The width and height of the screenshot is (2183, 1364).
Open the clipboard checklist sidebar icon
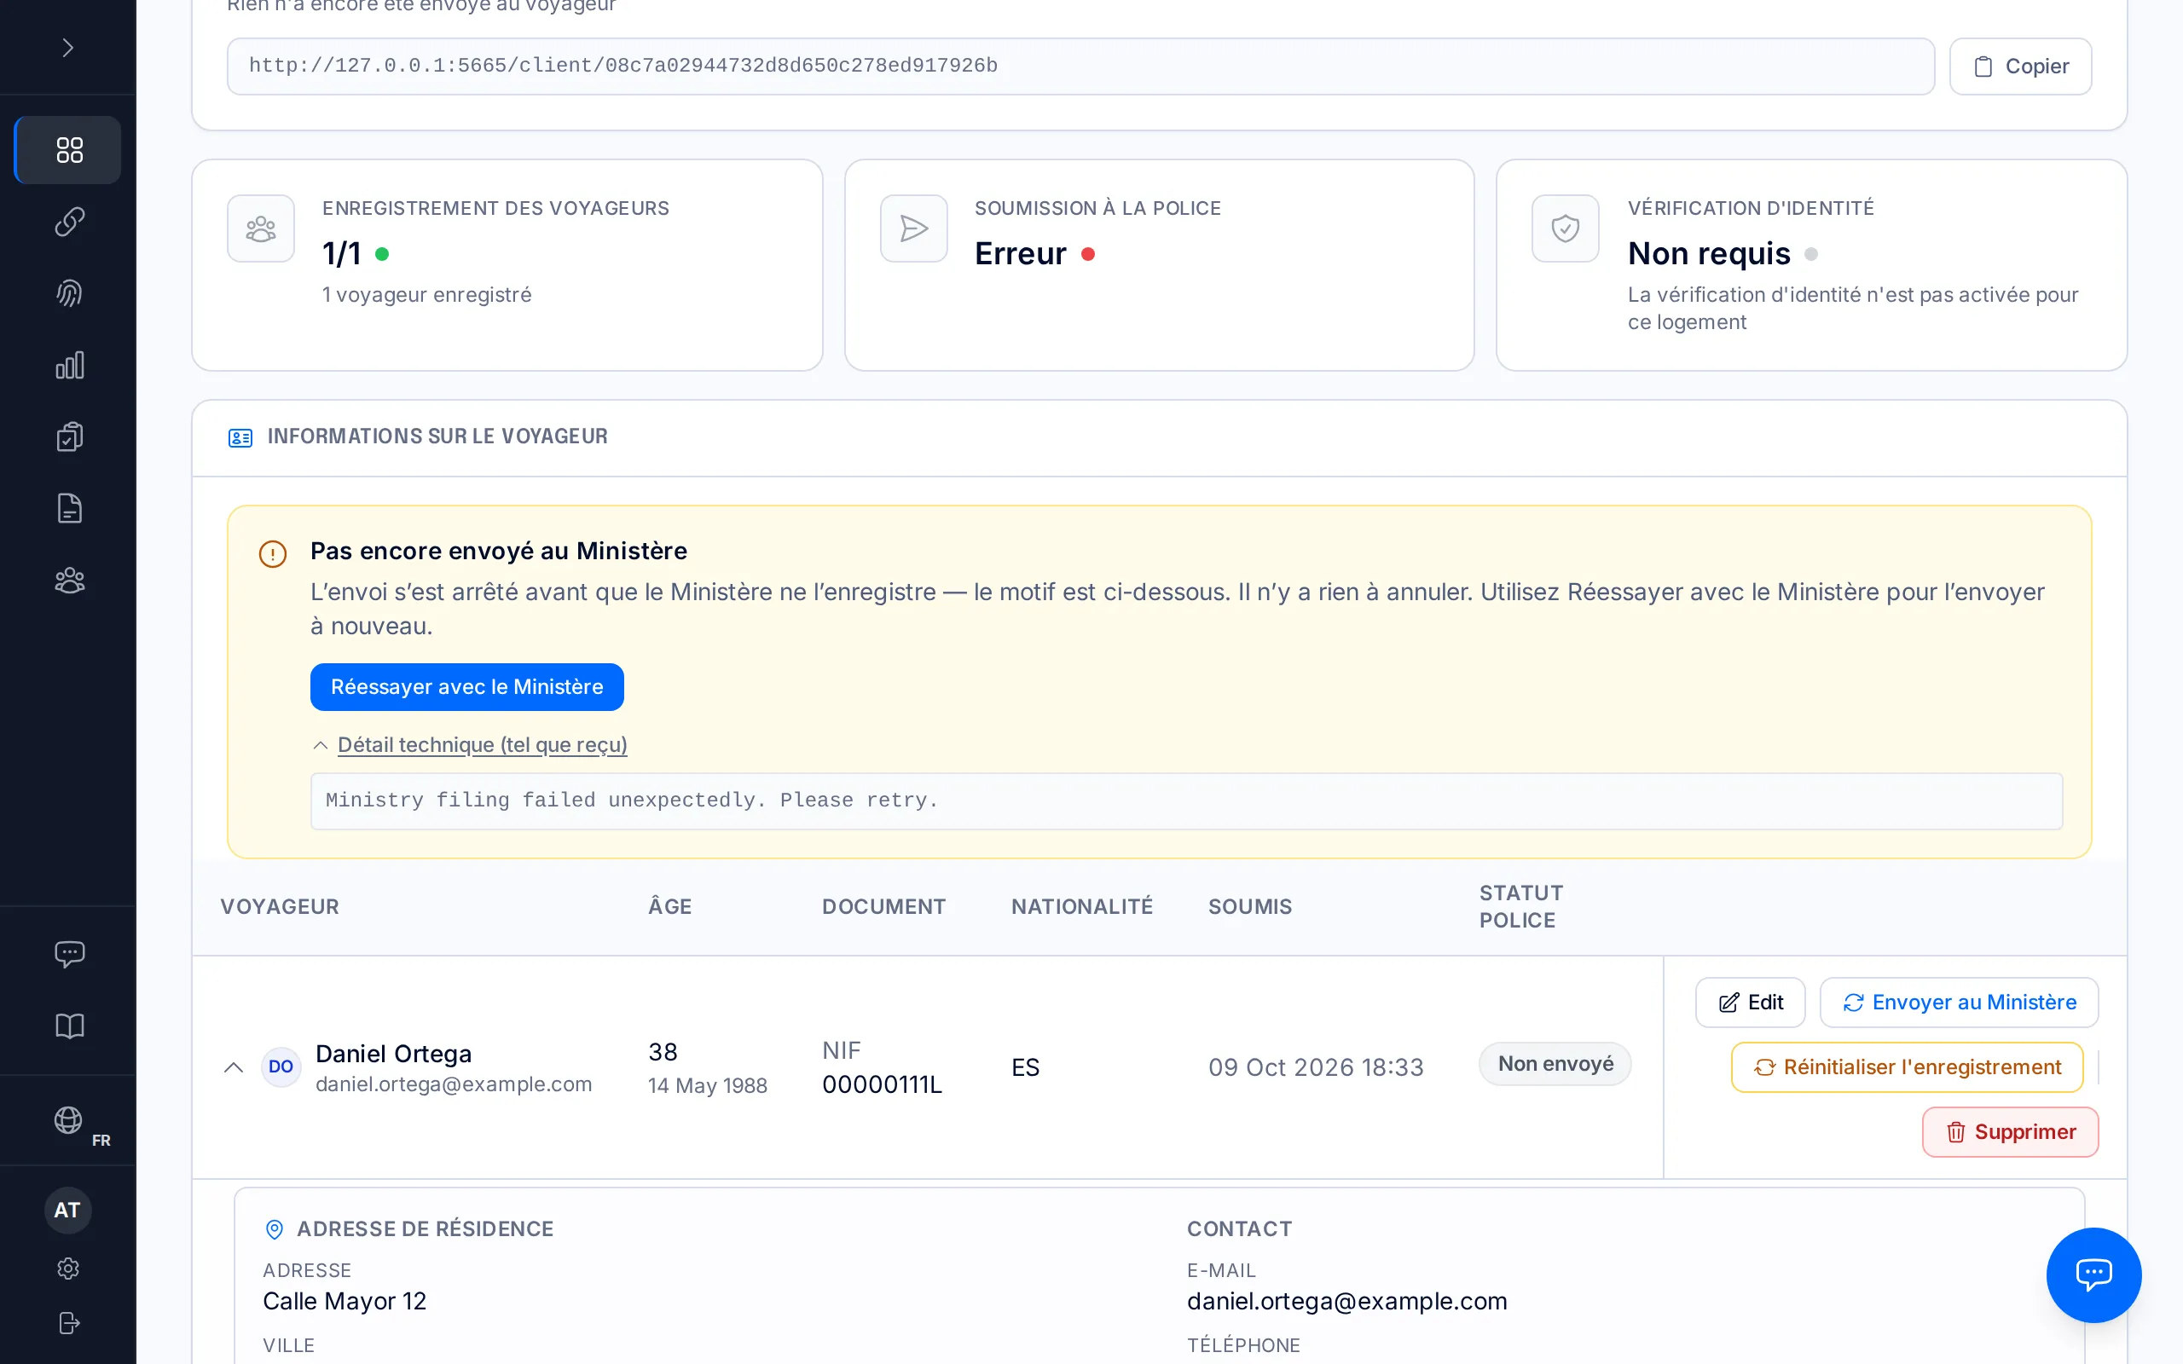[68, 436]
